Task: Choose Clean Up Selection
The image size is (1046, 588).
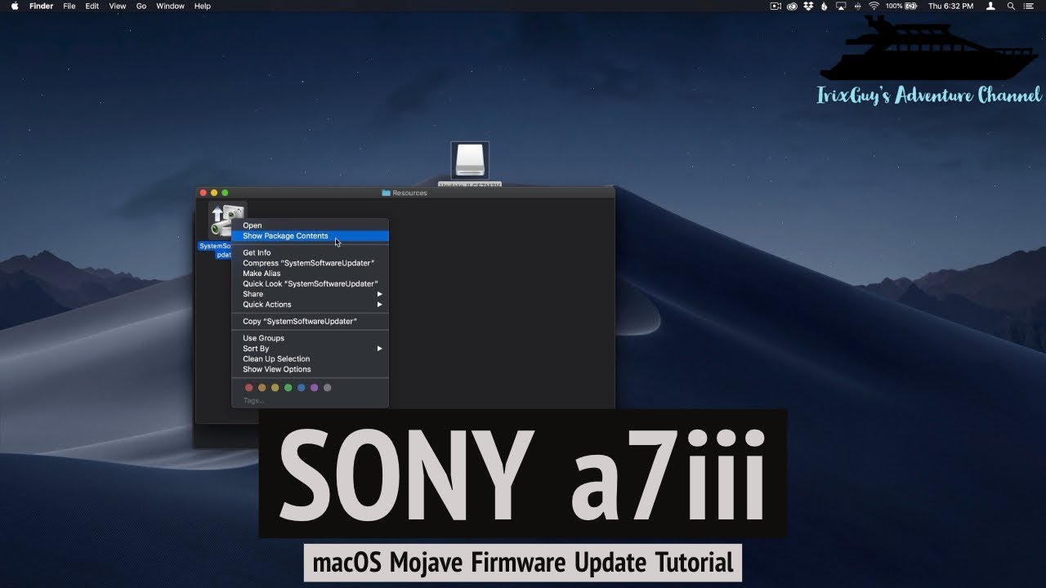Action: pyautogui.click(x=311, y=359)
